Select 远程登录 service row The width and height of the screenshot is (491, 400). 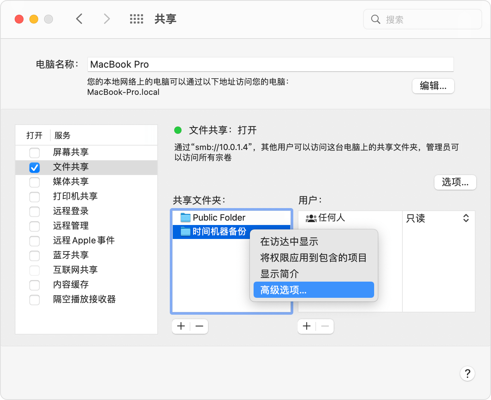(86, 211)
